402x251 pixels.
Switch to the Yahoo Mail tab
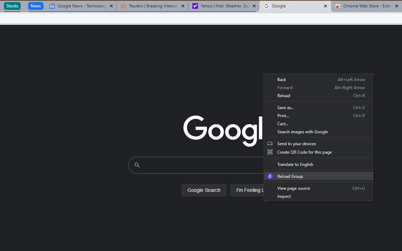coord(220,6)
